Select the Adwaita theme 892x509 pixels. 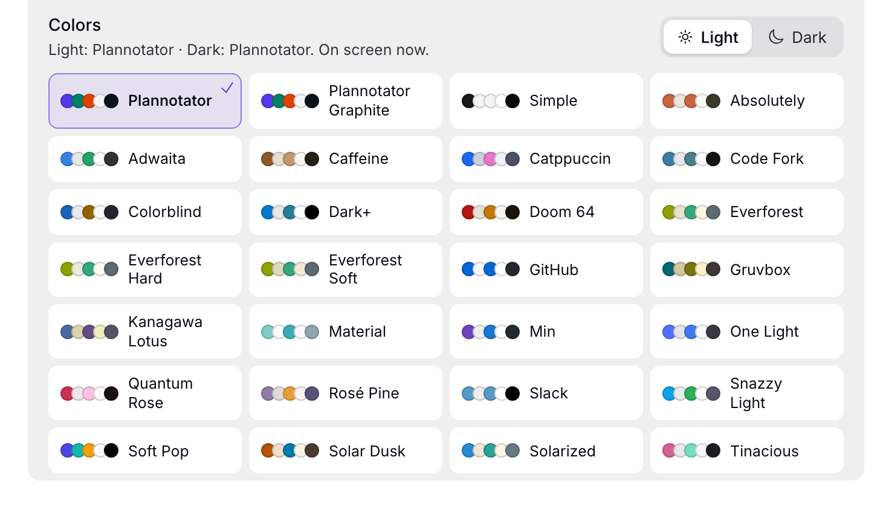(145, 159)
